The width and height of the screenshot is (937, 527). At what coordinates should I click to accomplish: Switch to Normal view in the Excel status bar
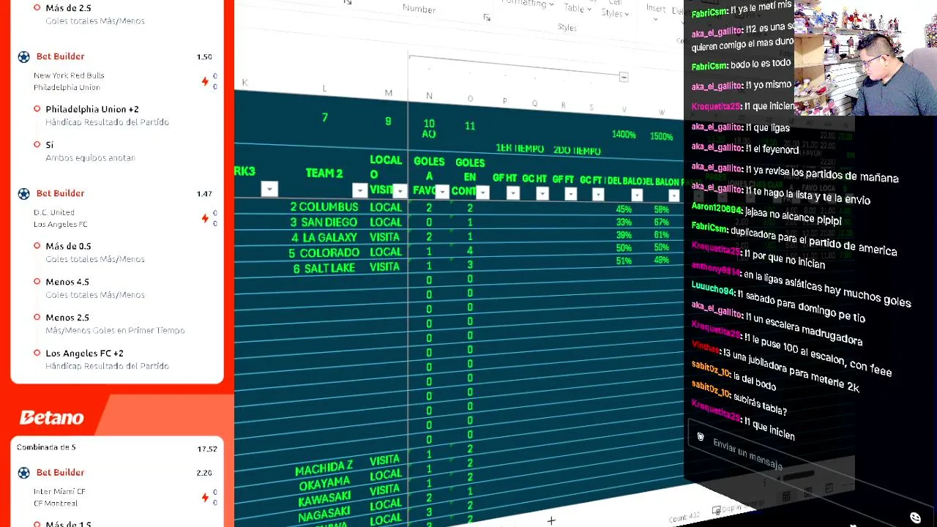tap(786, 497)
